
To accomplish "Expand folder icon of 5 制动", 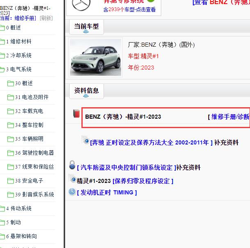I will [2, 223].
